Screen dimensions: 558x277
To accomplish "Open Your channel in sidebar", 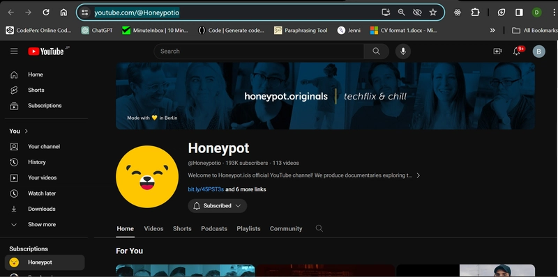I will click(45, 147).
